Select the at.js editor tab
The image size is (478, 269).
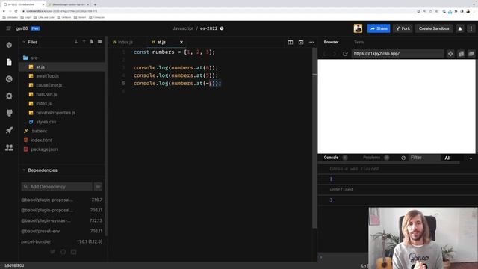(x=159, y=42)
